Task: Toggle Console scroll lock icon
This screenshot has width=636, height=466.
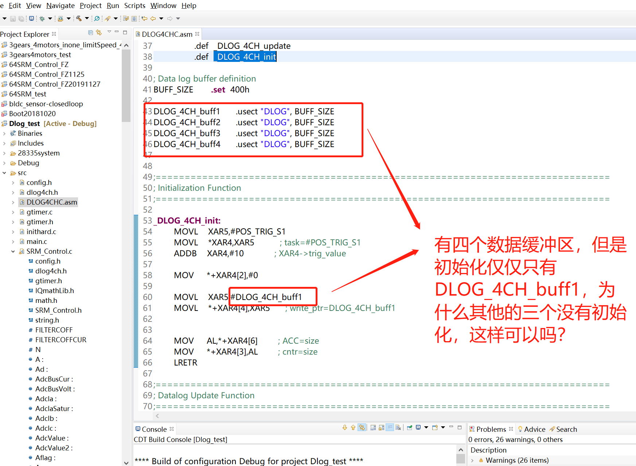Action: click(381, 427)
